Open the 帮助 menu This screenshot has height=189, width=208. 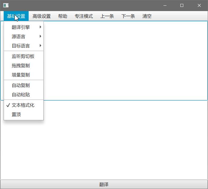click(x=63, y=16)
